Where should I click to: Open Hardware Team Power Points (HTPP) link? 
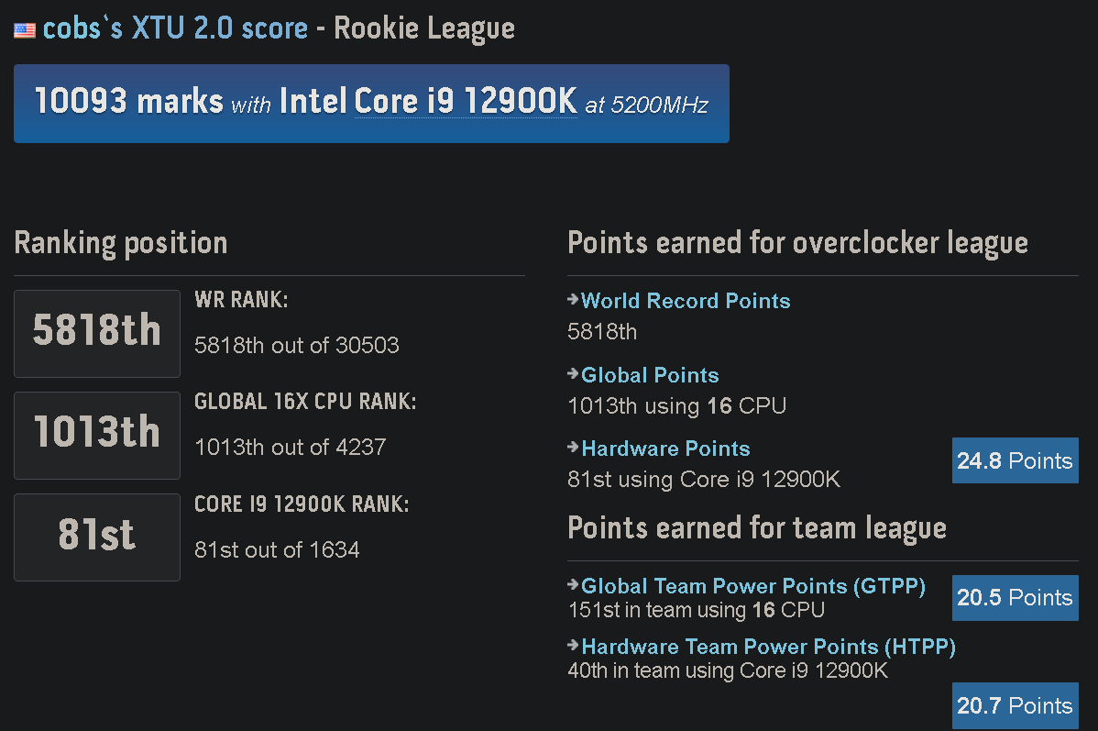[x=768, y=647]
